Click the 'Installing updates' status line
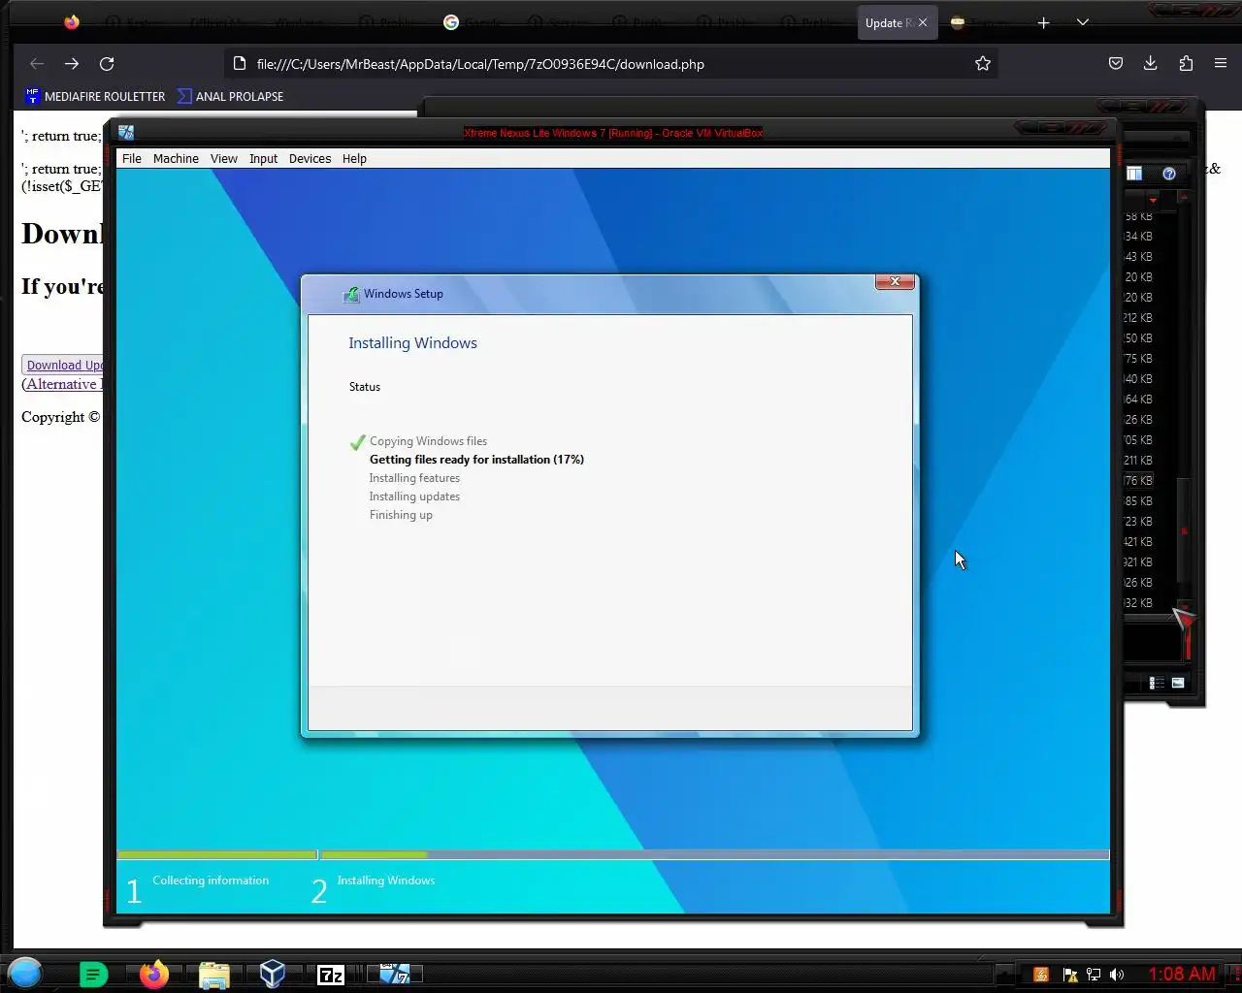Image resolution: width=1242 pixels, height=993 pixels. (x=414, y=496)
